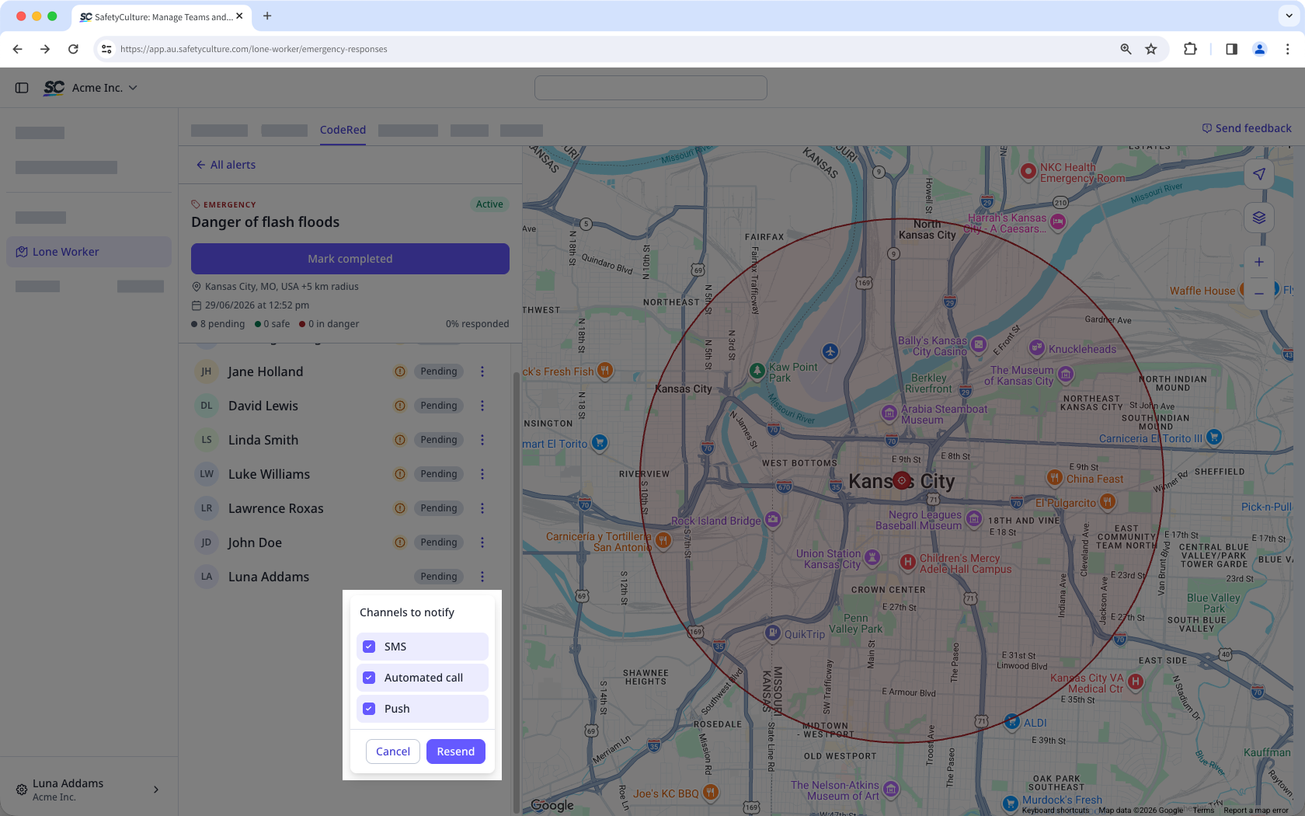This screenshot has height=816, width=1305.
Task: Open more options for Linda Smith
Action: click(482, 440)
